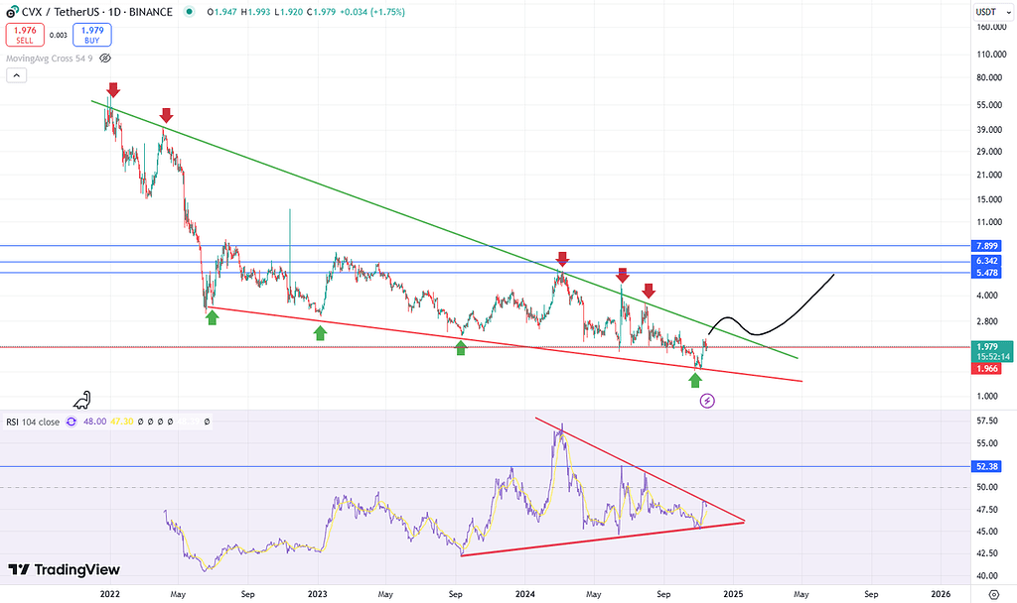Click the purple lightning event marker
This screenshot has width=1017, height=603.
click(706, 401)
